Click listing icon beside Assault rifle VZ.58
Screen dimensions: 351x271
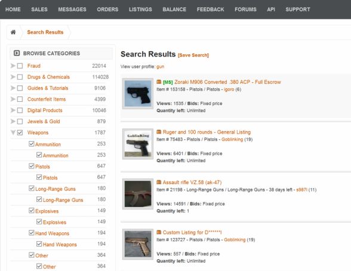(159, 182)
